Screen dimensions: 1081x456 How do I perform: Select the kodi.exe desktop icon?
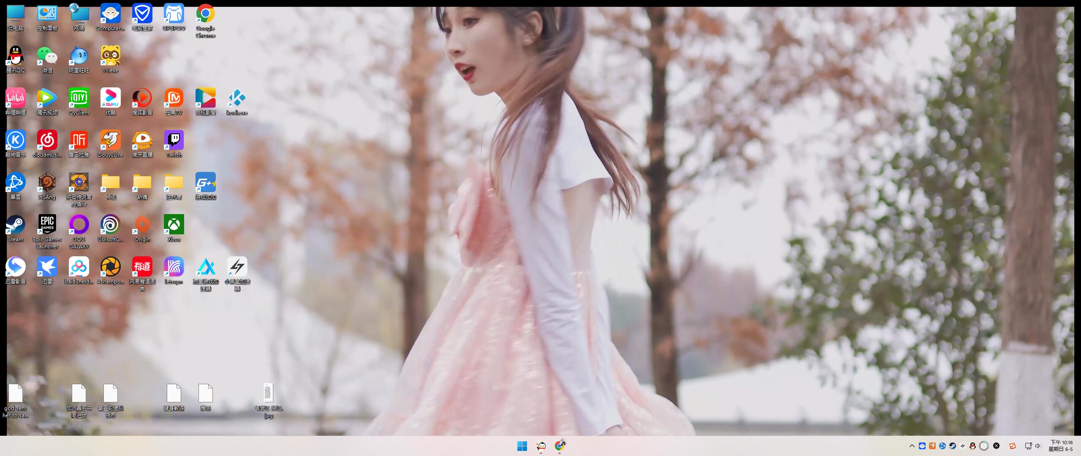(x=237, y=98)
